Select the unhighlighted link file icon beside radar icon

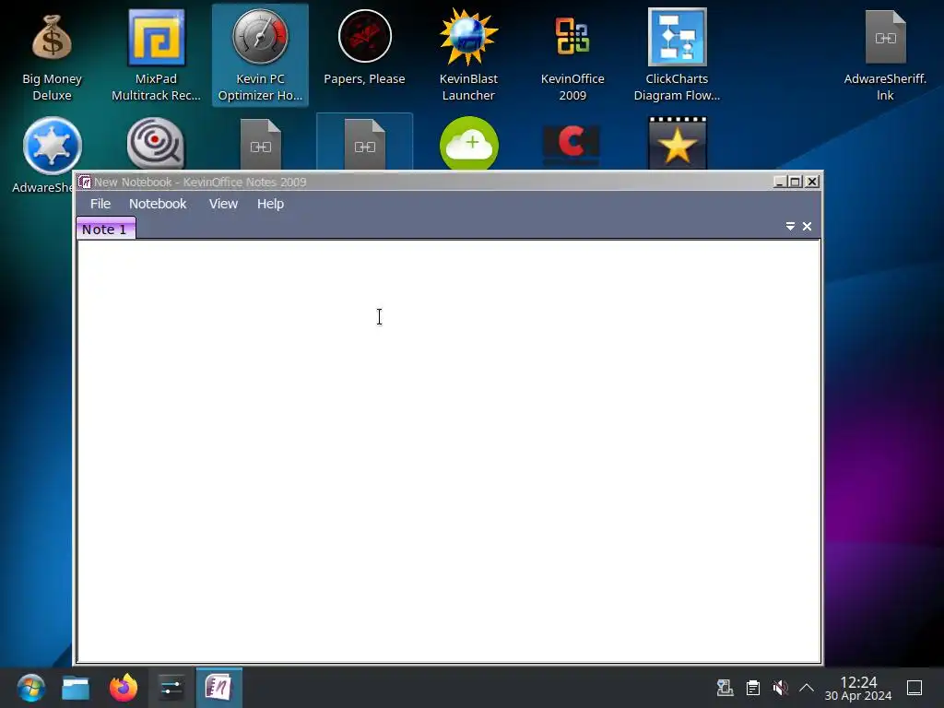tap(260, 145)
